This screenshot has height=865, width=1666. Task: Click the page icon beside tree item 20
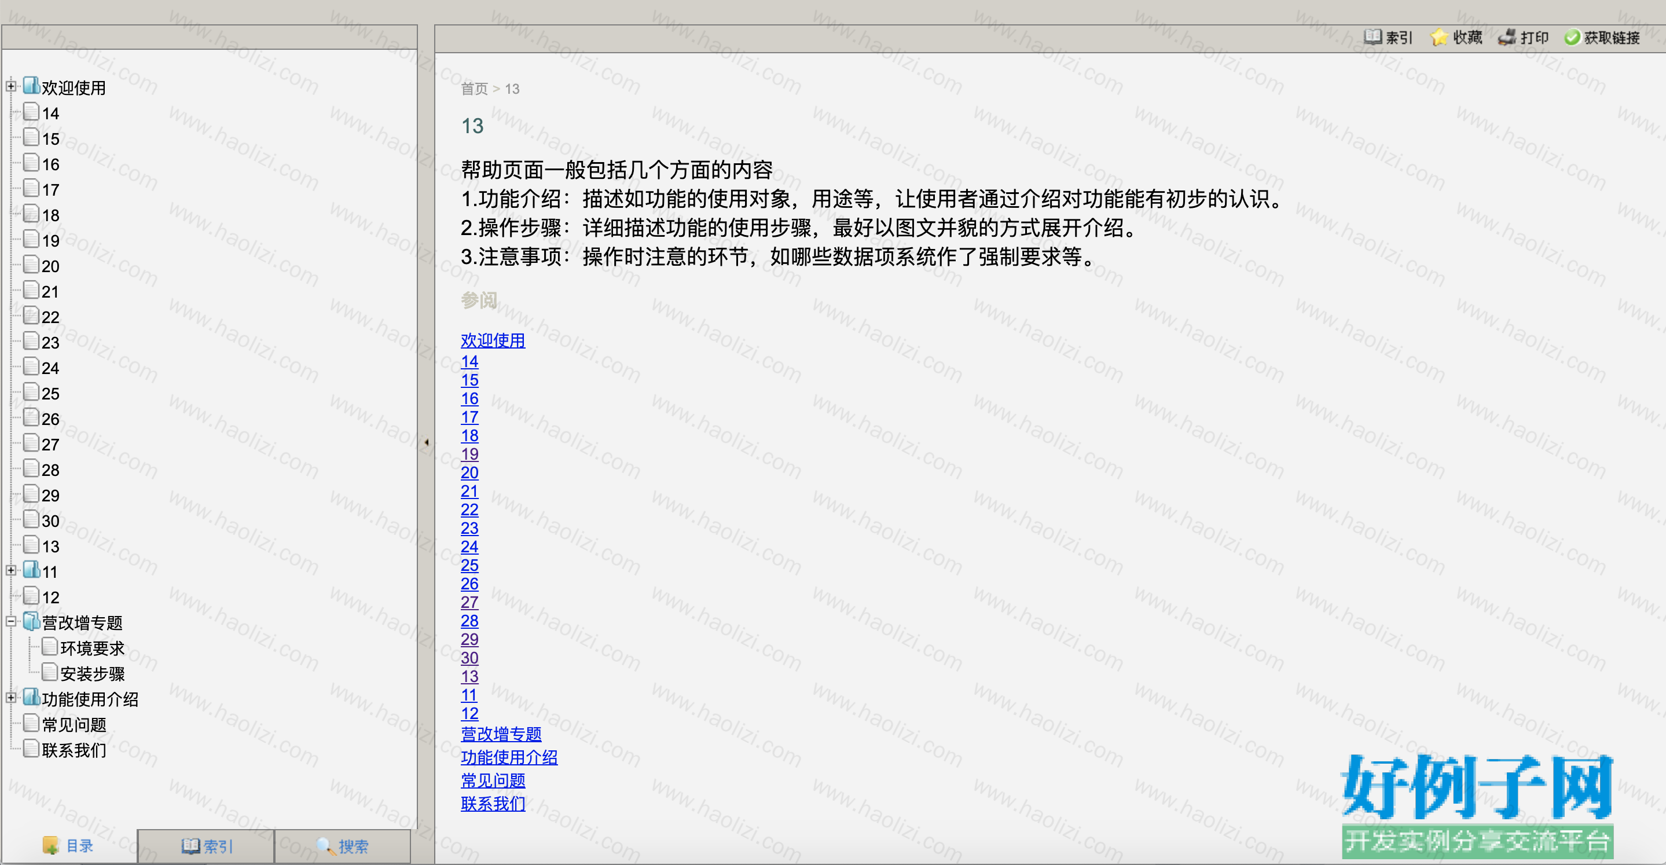31,264
